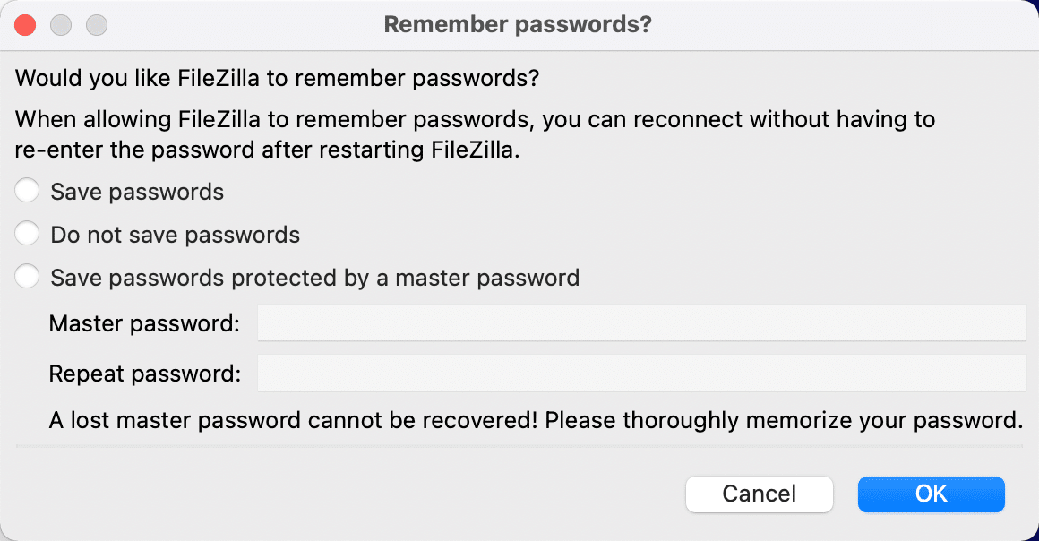
Task: Confirm the dialog with OK
Action: pos(931,494)
